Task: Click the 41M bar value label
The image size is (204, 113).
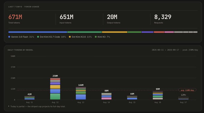Action: pos(29,94)
